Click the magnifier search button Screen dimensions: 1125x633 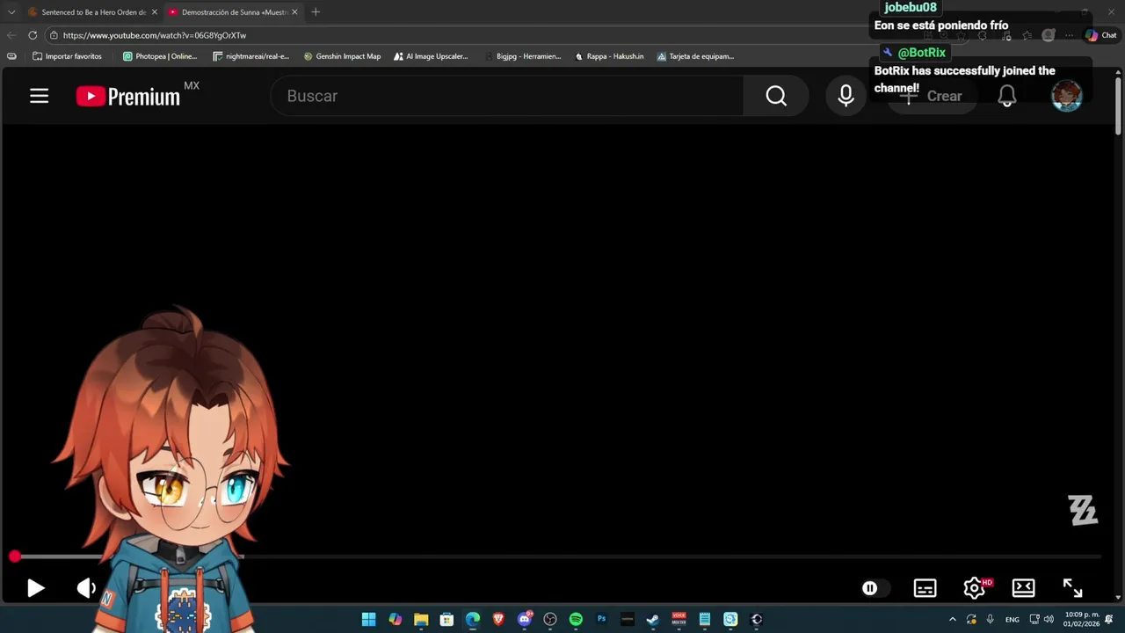coord(776,96)
